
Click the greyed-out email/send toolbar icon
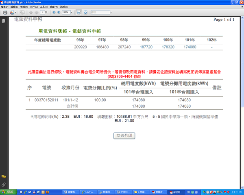22,12
